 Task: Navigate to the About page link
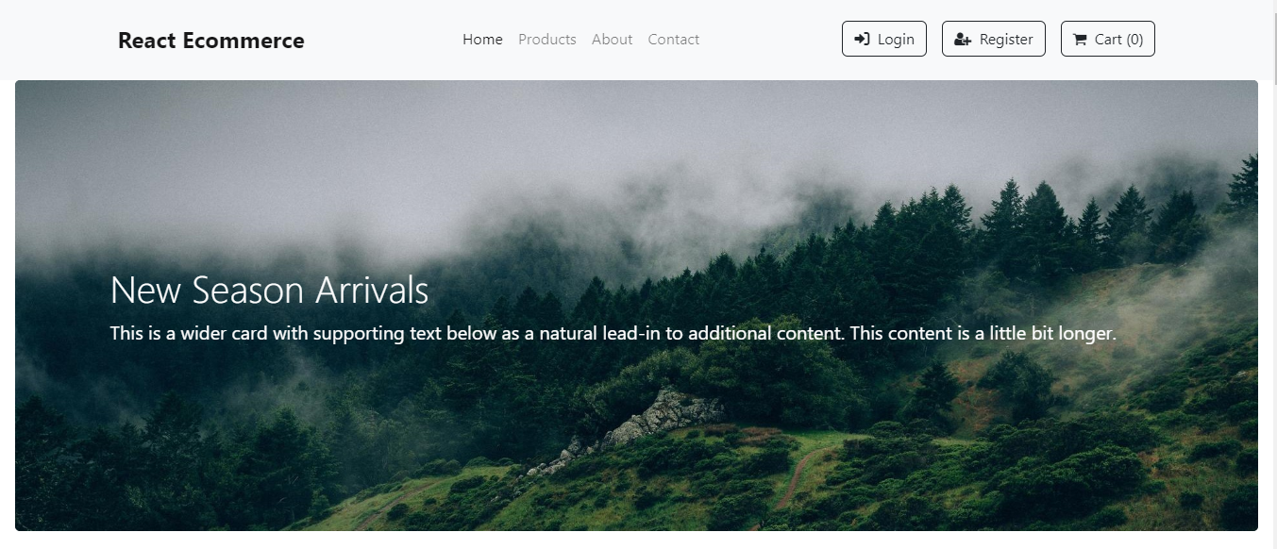613,40
